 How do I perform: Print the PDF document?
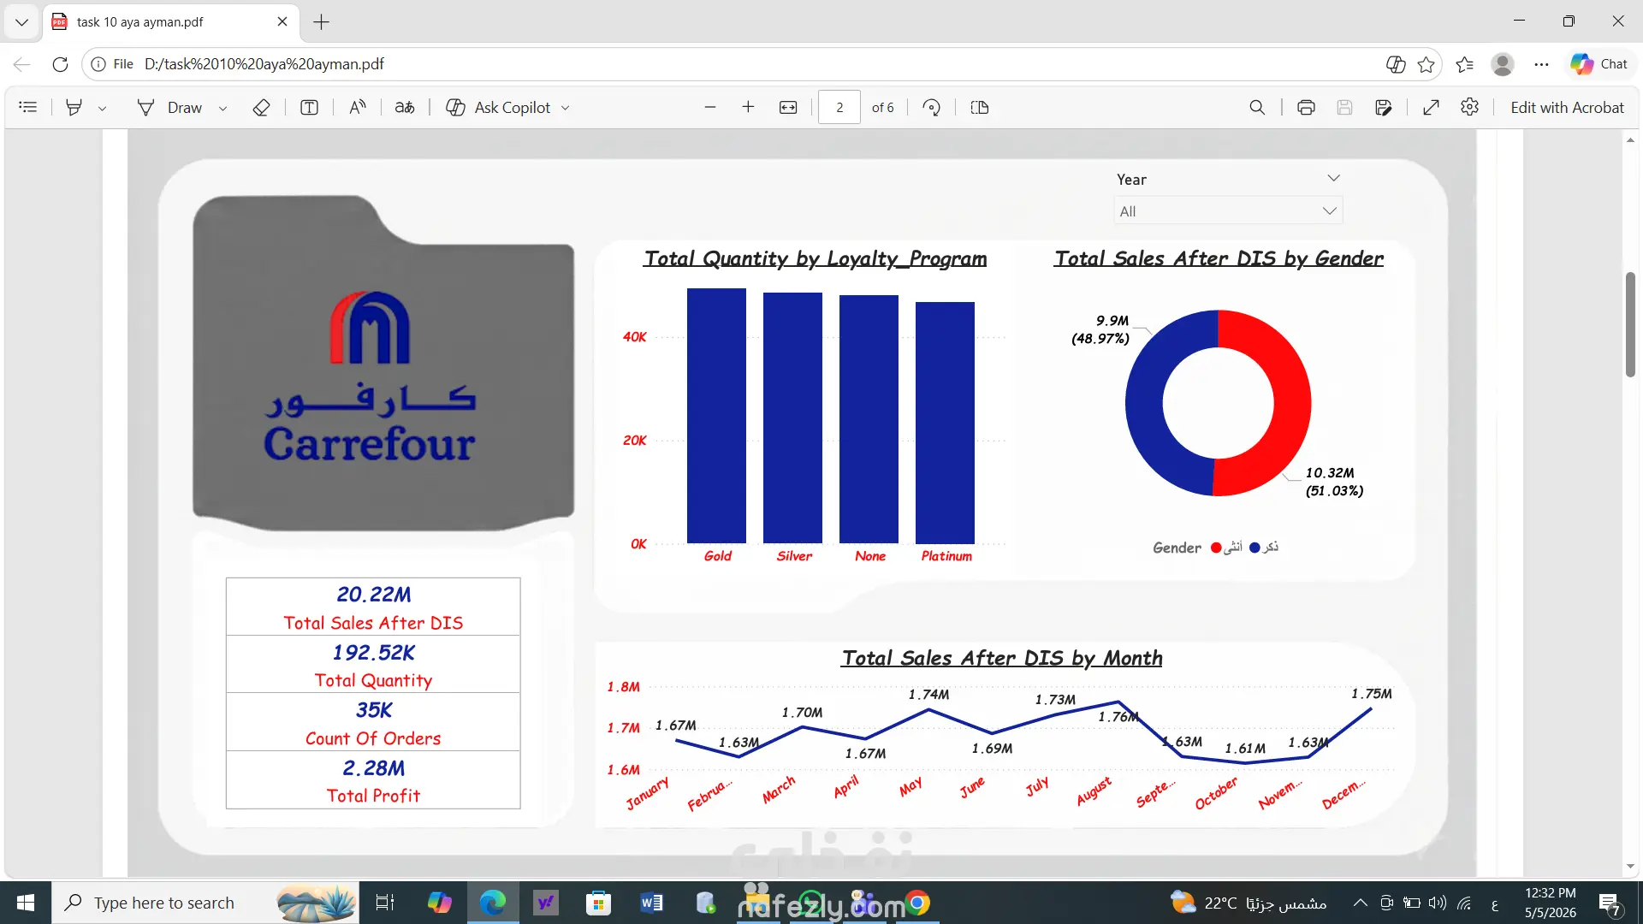pos(1306,107)
